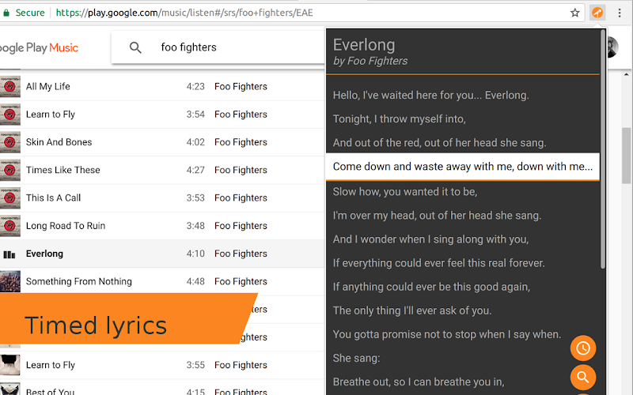Click the lyric line 'Hello, I've waited here for you'
Screen dimensions: 633x395
430,95
